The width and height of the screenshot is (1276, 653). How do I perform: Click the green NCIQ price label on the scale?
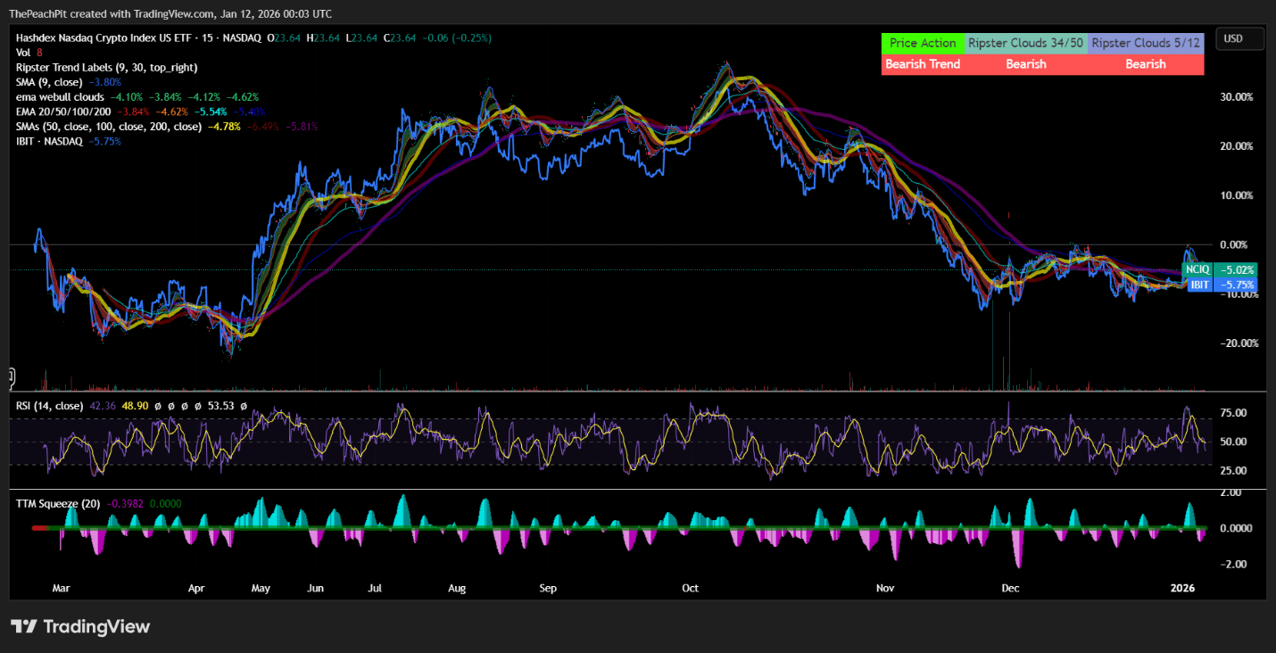1197,269
